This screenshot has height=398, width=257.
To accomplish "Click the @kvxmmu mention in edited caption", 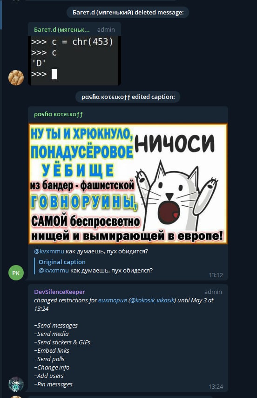I will click(x=49, y=251).
